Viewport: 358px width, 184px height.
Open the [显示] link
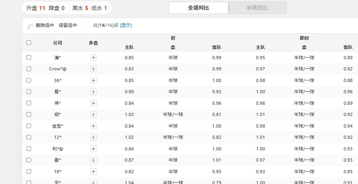(x=126, y=25)
